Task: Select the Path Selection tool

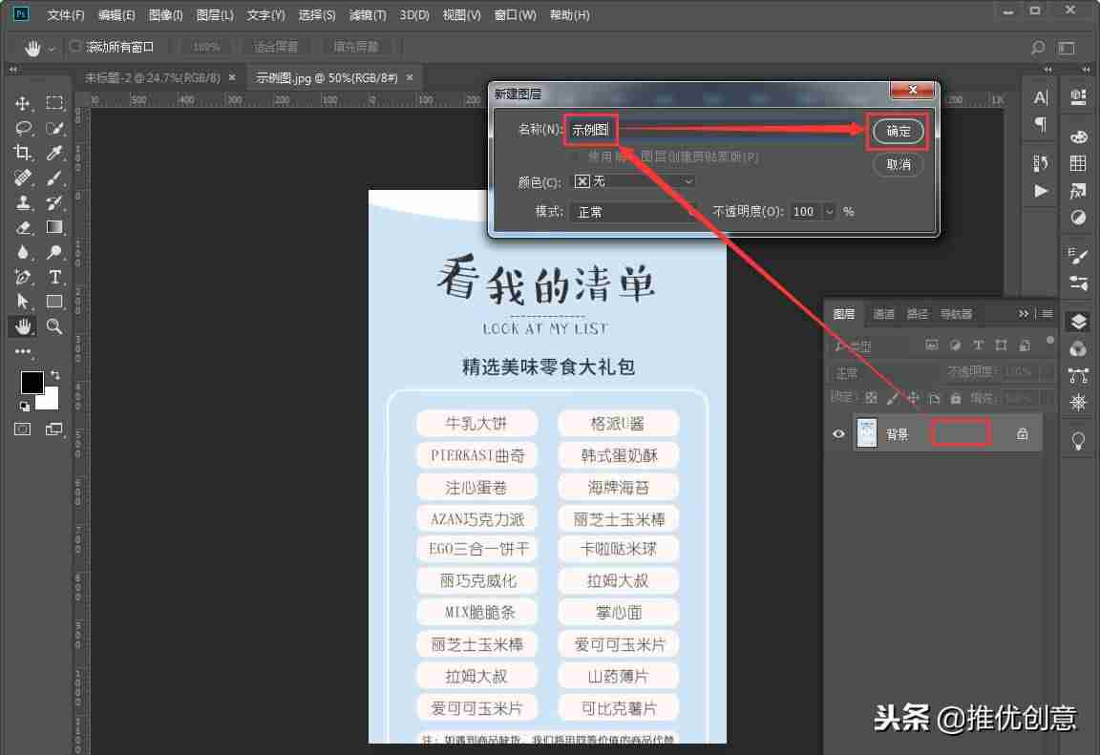Action: coord(23,302)
